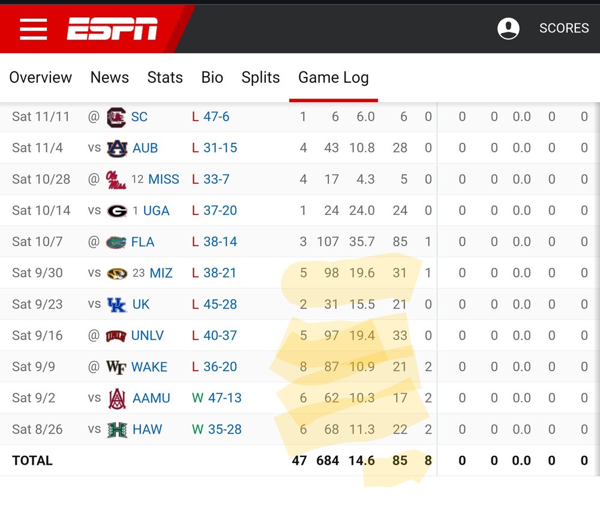Screen dimensions: 600x520
Task: Click the South Carolina Gamecocks logo
Action: pos(116,116)
